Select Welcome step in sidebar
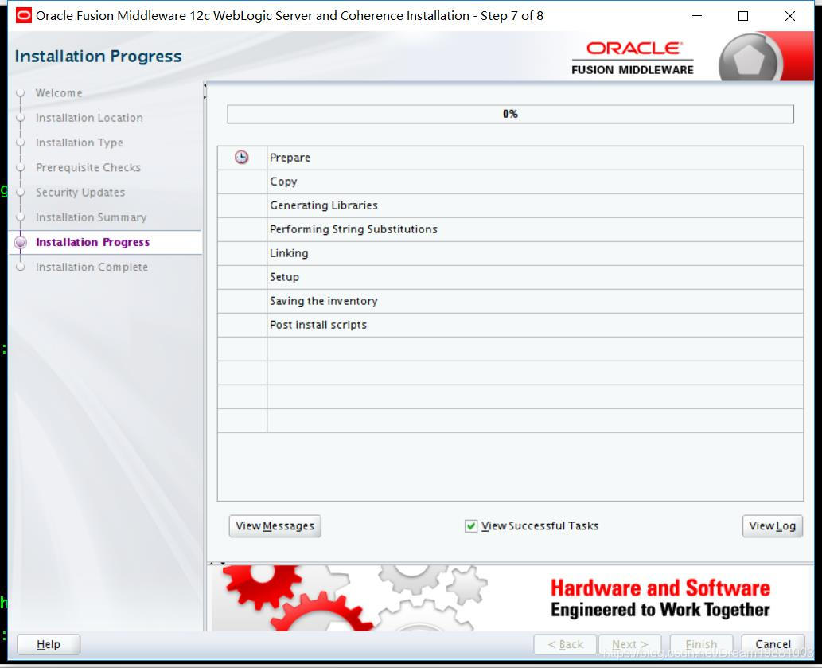This screenshot has width=822, height=668. (x=59, y=93)
